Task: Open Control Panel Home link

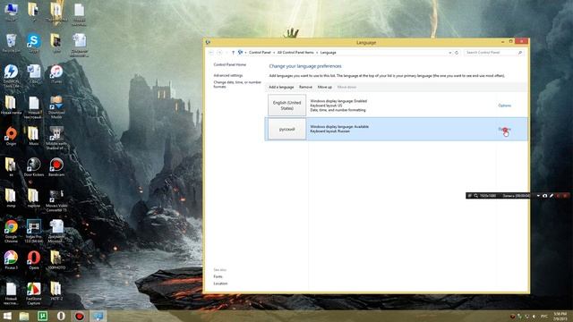Action: click(229, 64)
